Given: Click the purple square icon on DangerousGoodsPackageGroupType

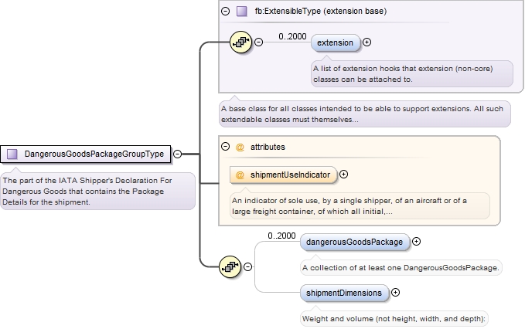Looking at the screenshot, I should click(12, 154).
